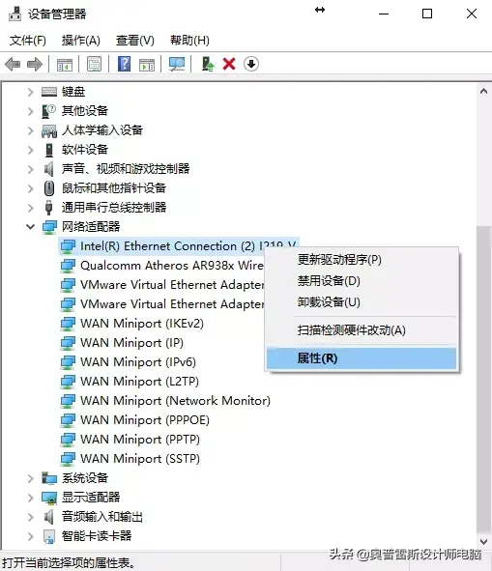The height and width of the screenshot is (571, 492).
Task: Choose 属性(R) from context menu
Action: coord(362,358)
